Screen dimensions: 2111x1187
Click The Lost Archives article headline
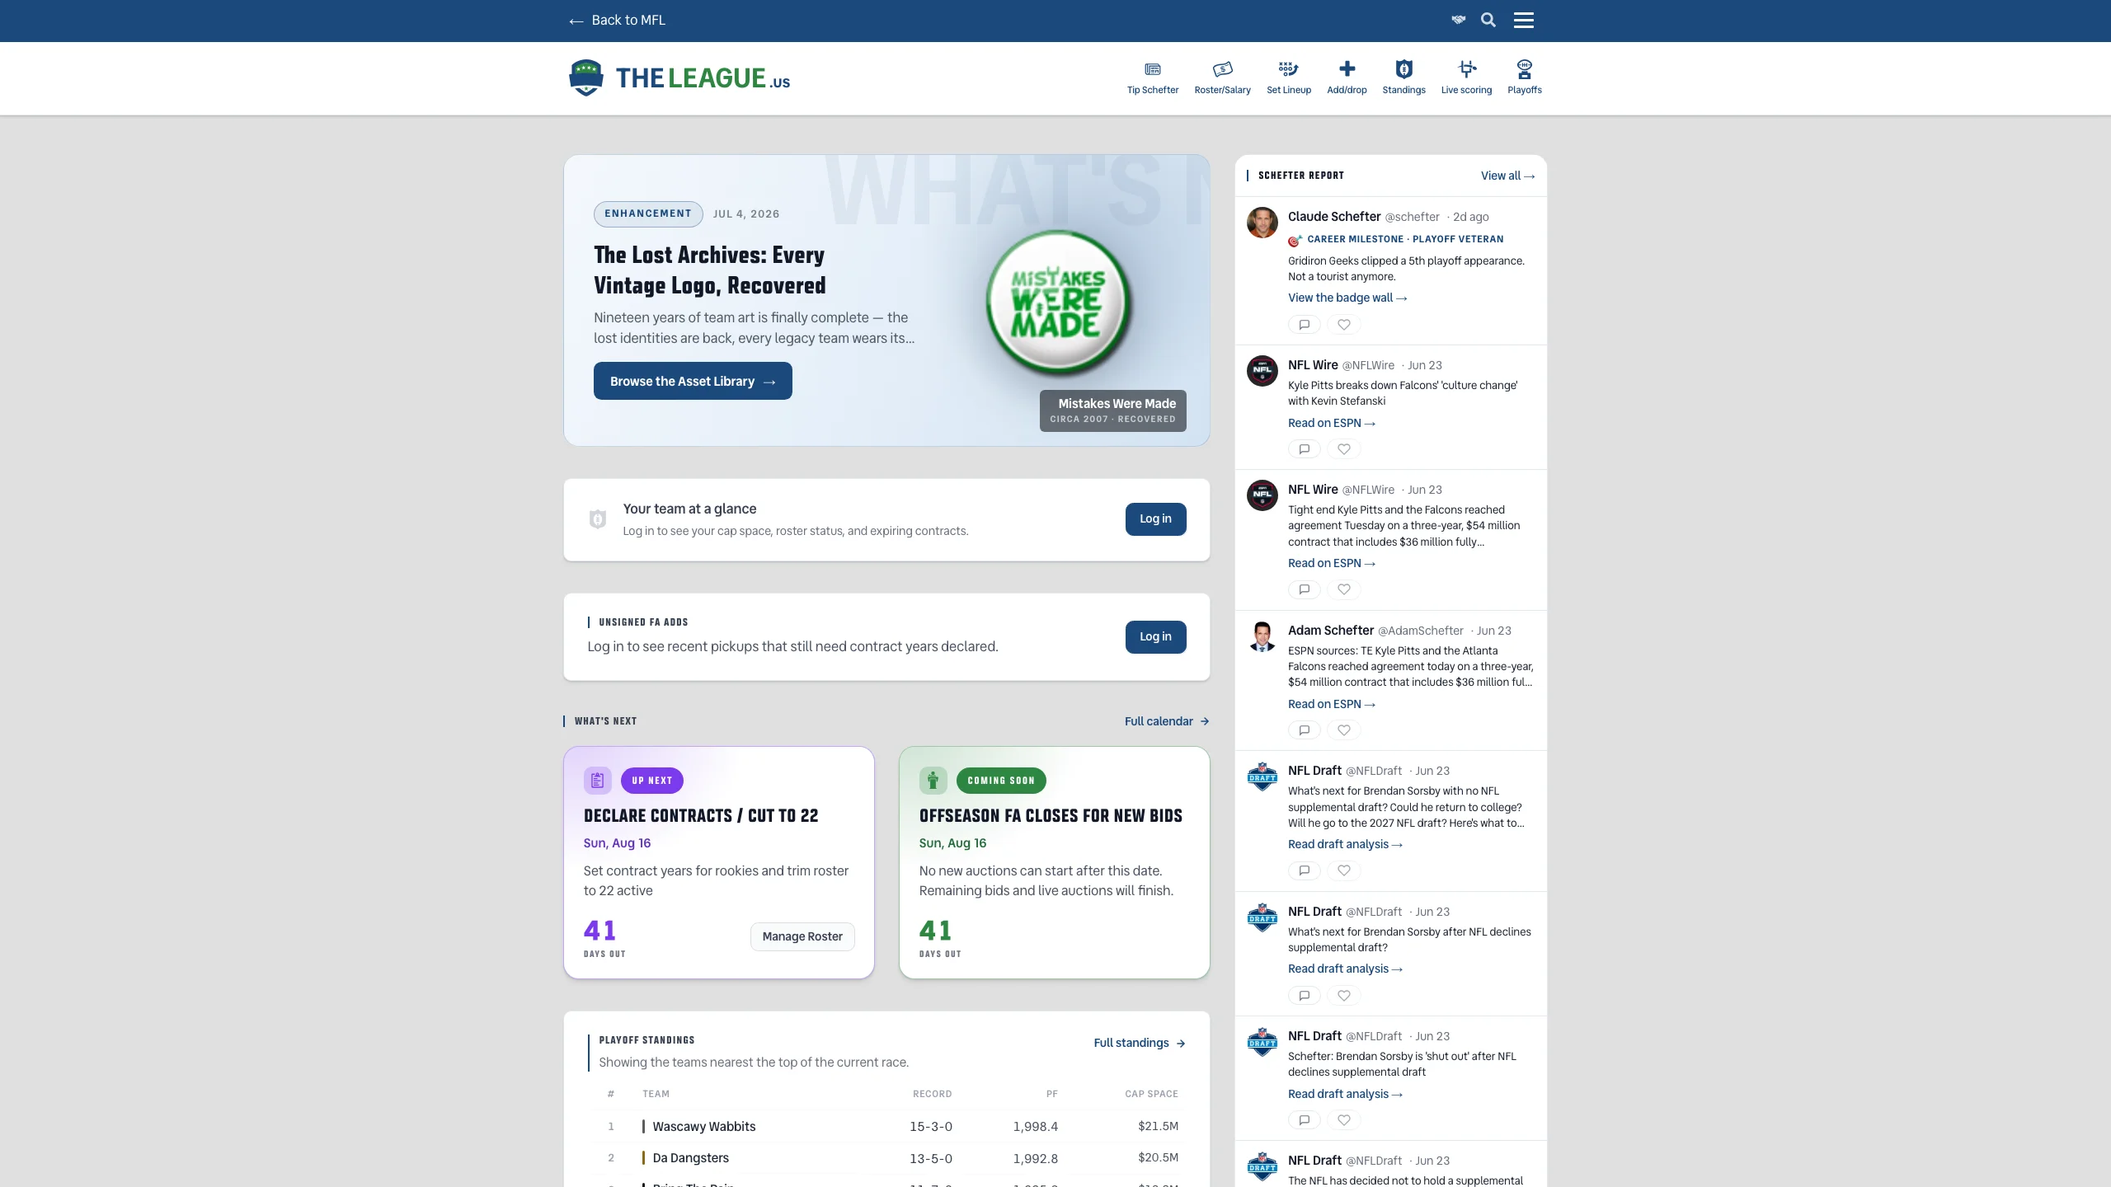tap(709, 270)
